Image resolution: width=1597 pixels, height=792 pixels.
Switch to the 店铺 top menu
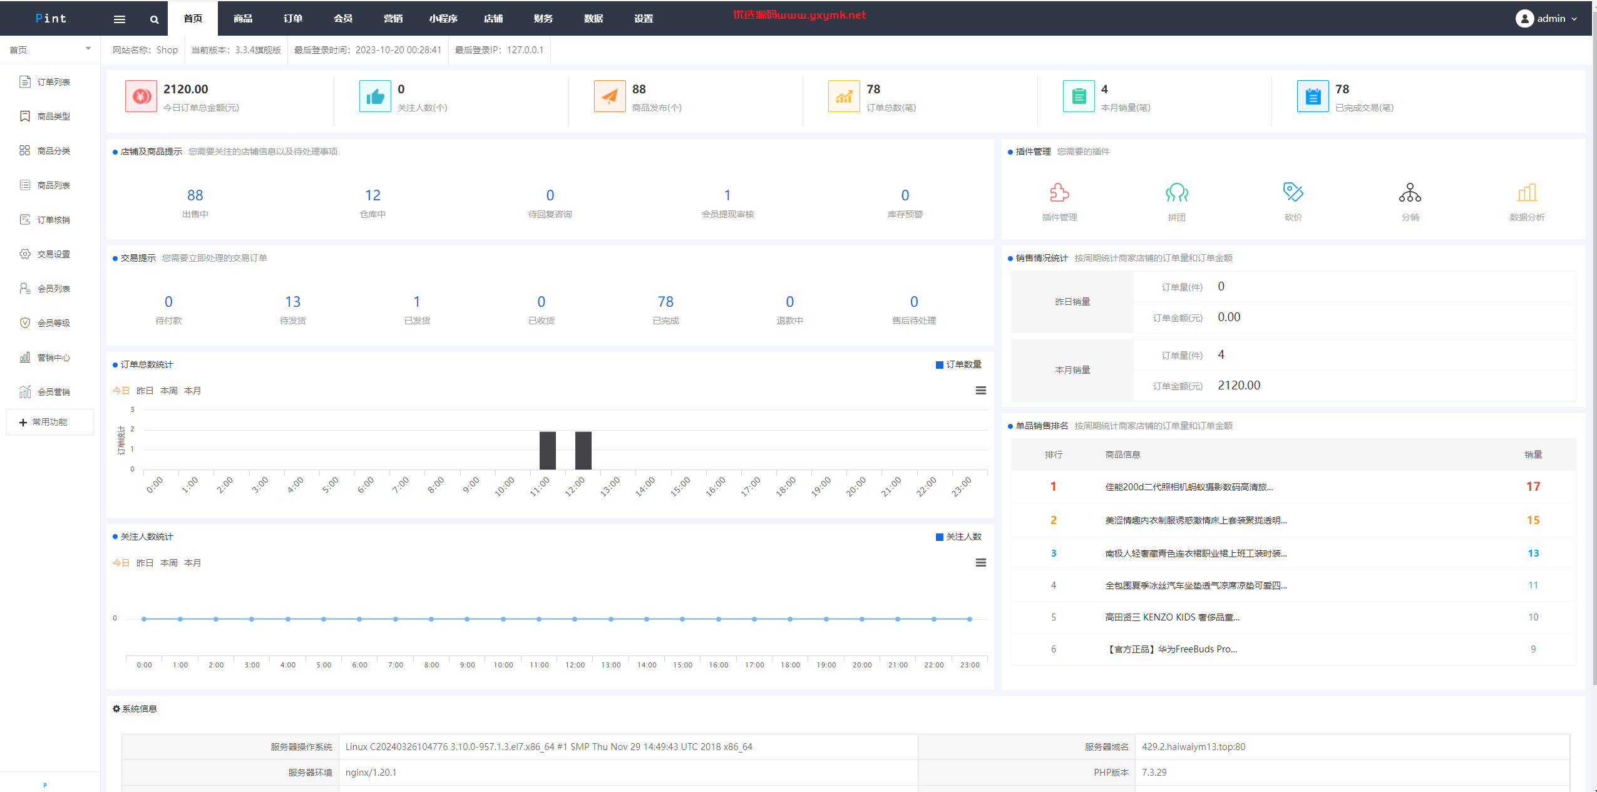click(493, 19)
